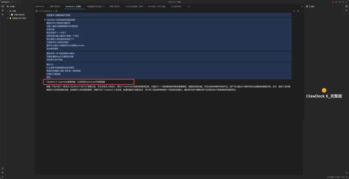The height and width of the screenshot is (179, 349).
Task: Click the line ClawDeck X还有很多实用的功能
Action: (61, 20)
